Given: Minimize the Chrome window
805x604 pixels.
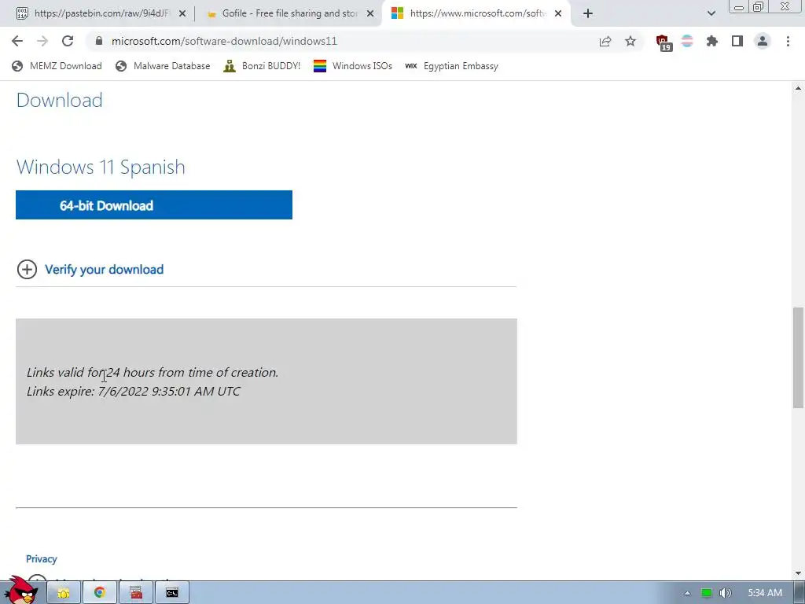Looking at the screenshot, I should pos(739,7).
